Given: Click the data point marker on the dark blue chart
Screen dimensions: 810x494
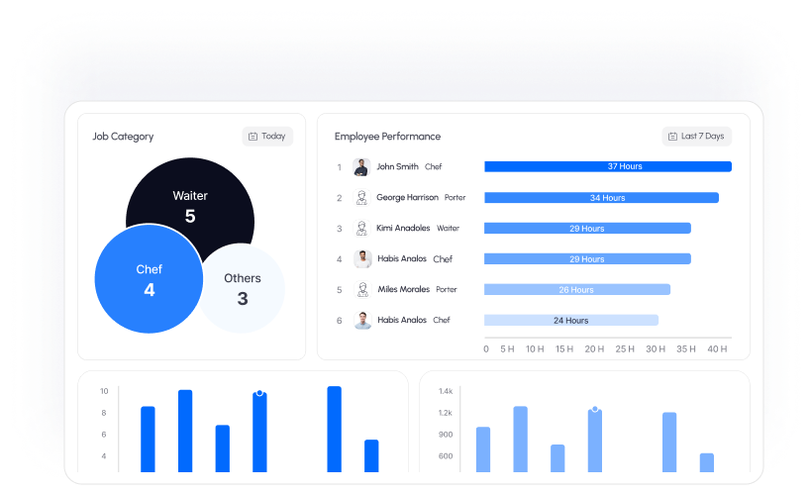Looking at the screenshot, I should click(x=259, y=393).
